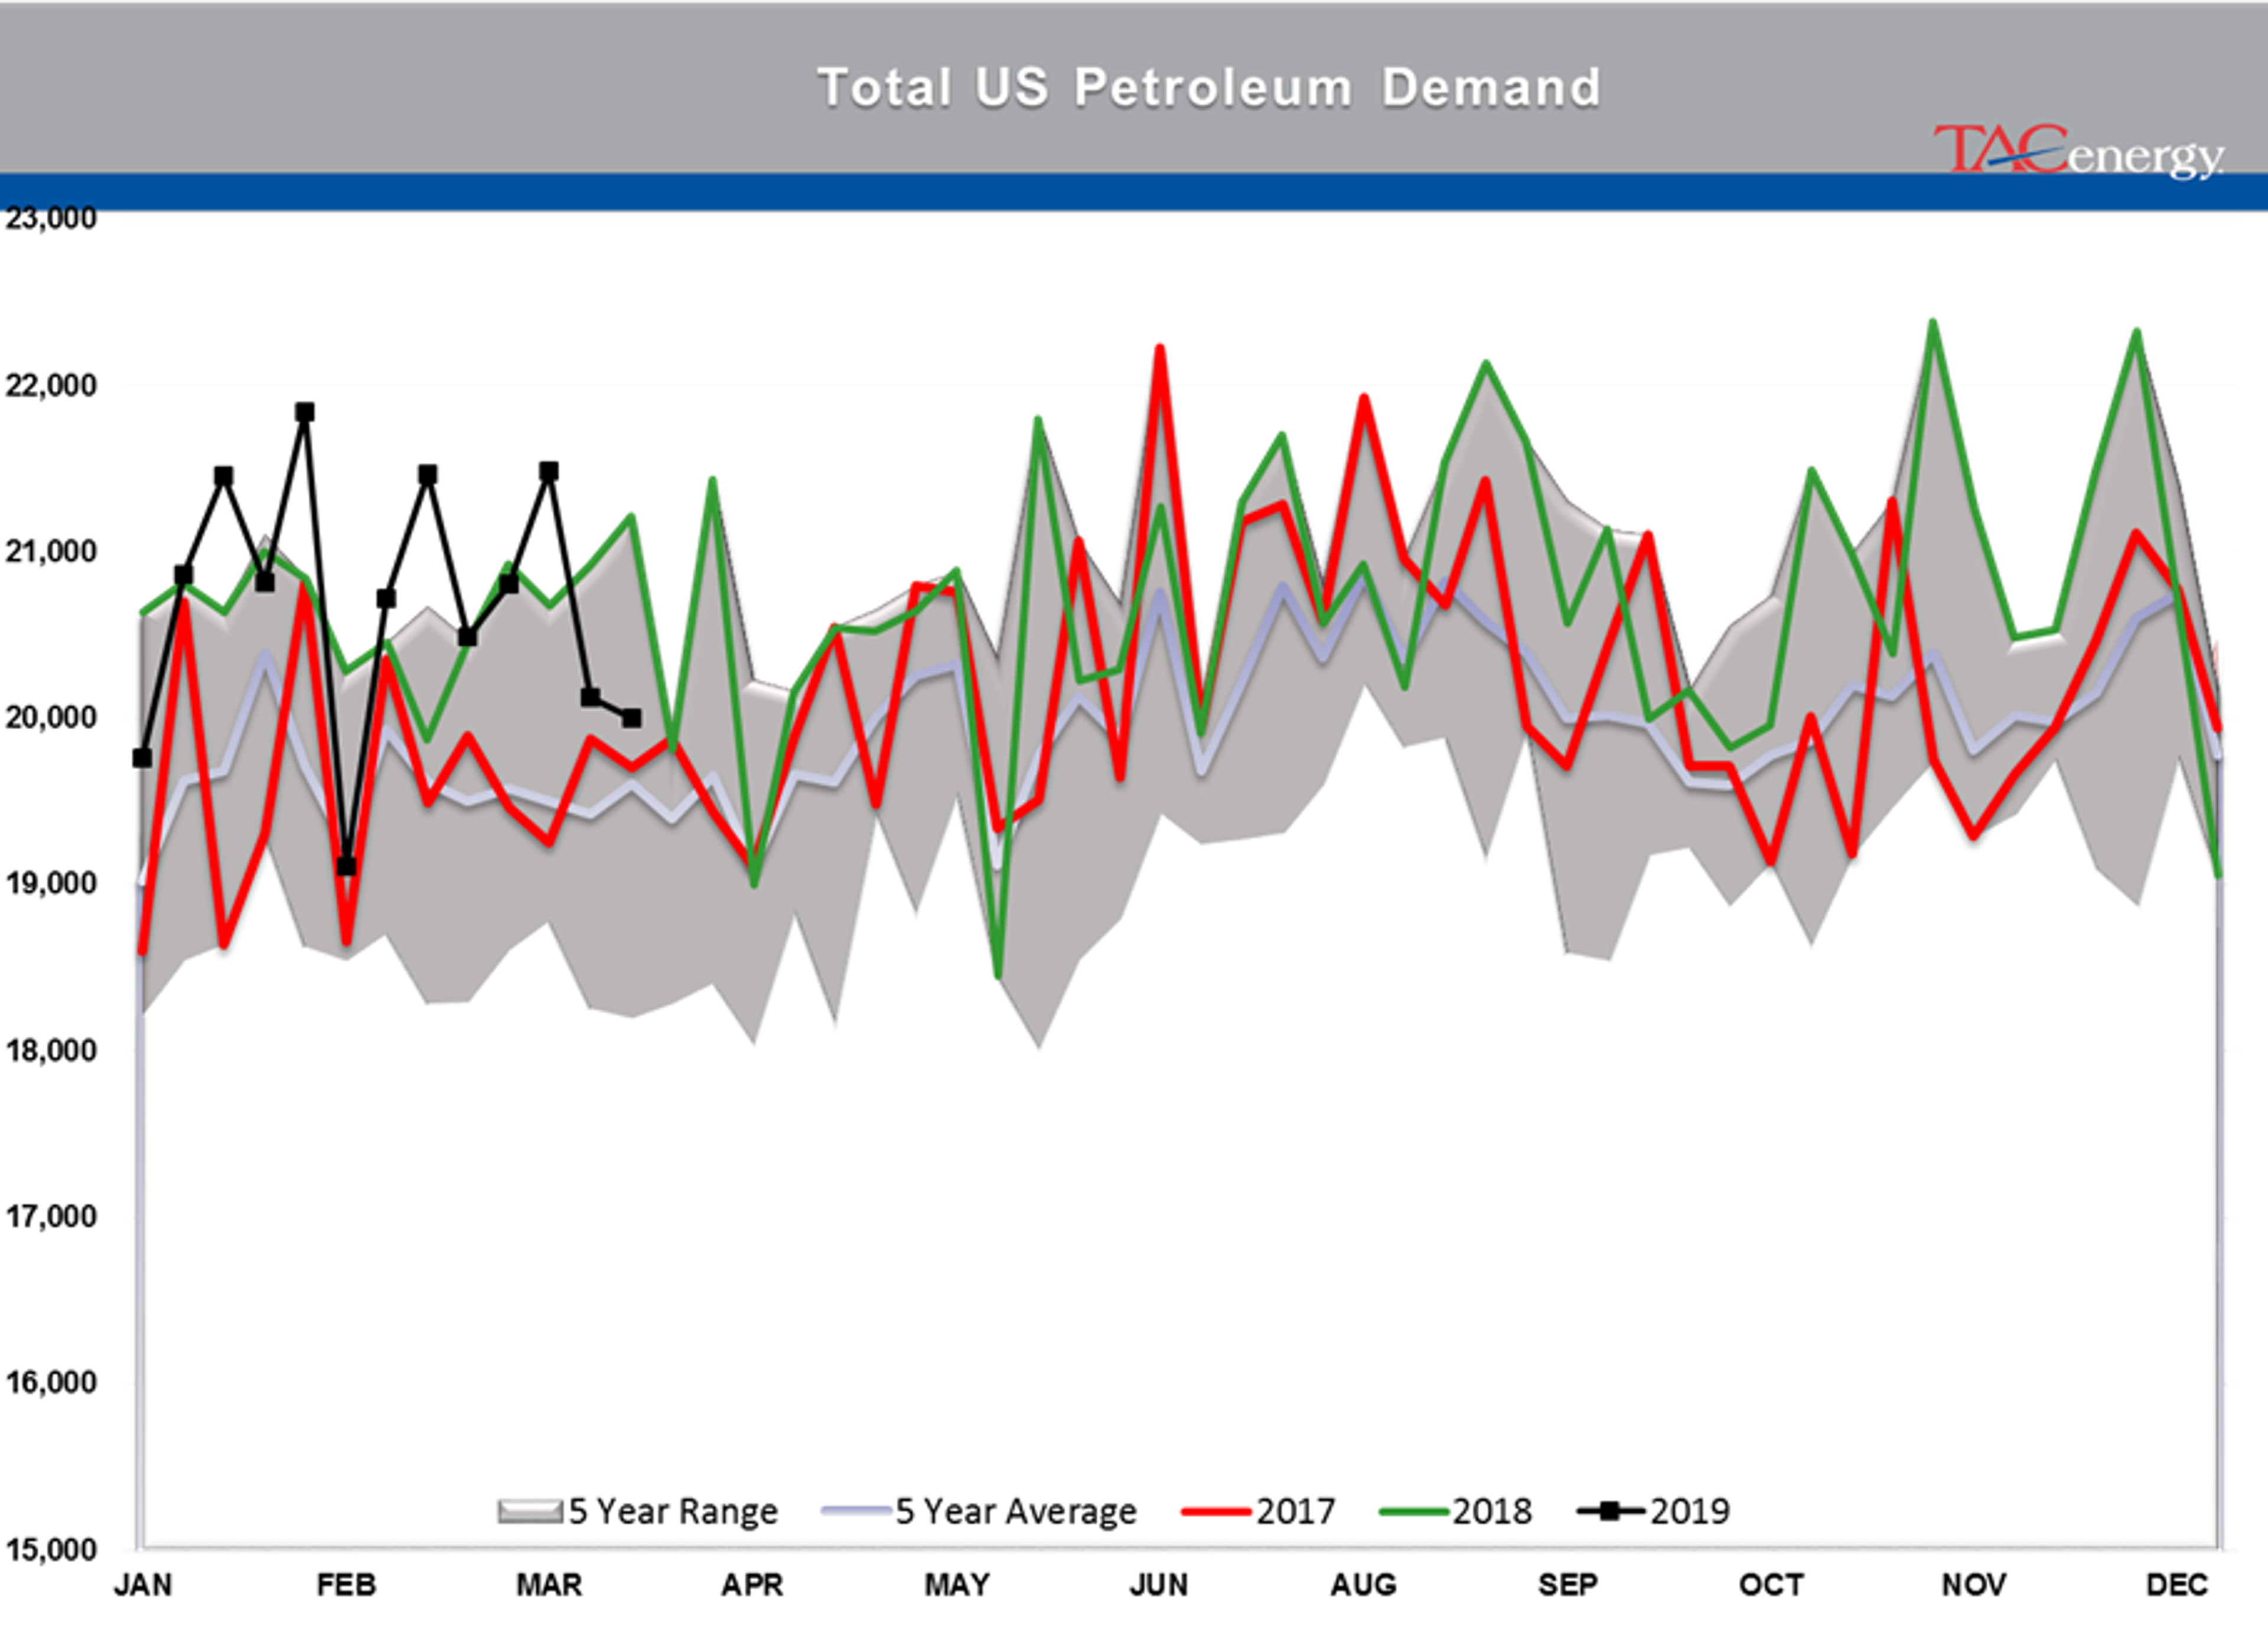The image size is (2268, 1643).
Task: Click the 17,000 y-axis label
Action: 51,1216
